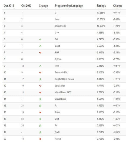Screen dimensions: 126x142
Task: Click the Visual Basic .NET language name
Action: coord(63,92)
